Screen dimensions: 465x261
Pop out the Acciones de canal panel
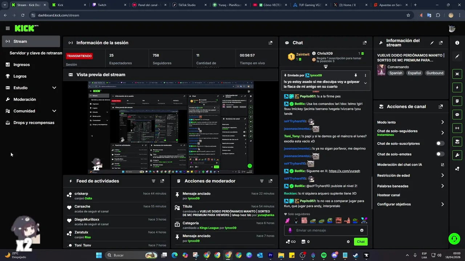click(x=441, y=107)
